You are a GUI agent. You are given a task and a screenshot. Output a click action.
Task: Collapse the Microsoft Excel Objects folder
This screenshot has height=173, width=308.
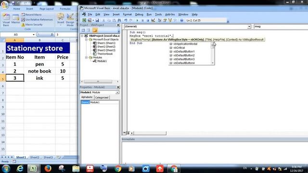86,39
